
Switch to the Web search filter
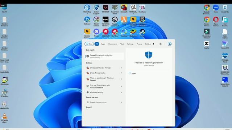click(x=122, y=44)
